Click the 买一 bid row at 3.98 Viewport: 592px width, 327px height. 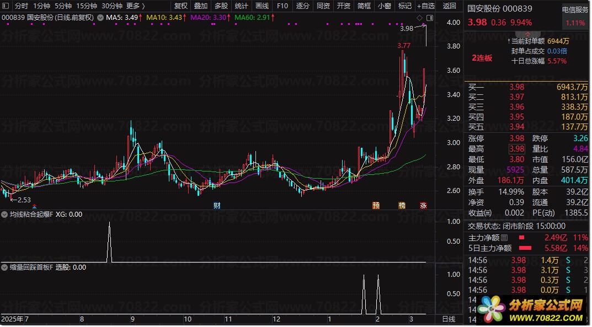527,87
